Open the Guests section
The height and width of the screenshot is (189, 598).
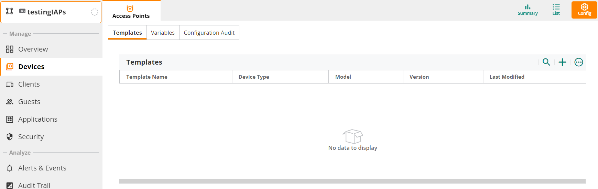29,102
